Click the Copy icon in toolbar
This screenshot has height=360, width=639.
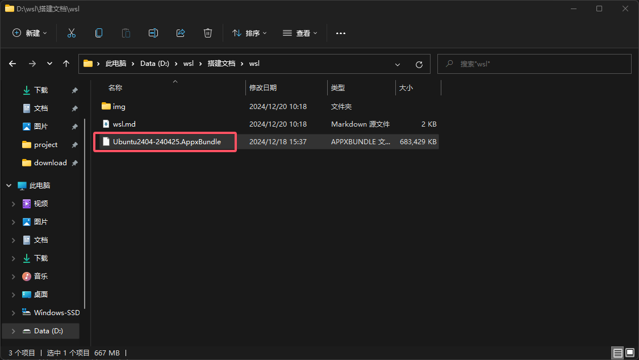(x=99, y=33)
